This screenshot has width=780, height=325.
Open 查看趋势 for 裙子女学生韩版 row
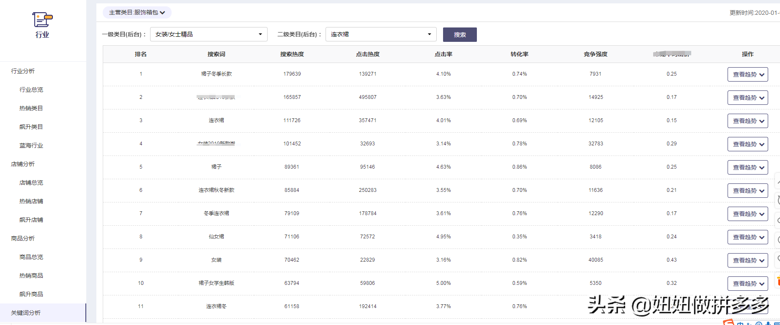click(747, 284)
